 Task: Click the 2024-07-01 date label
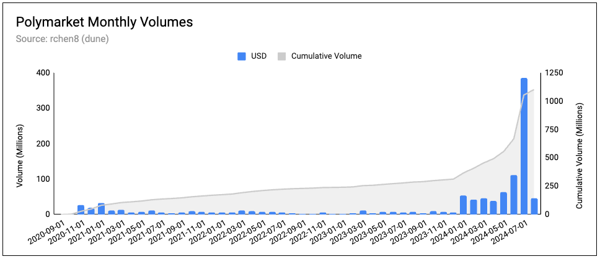point(510,231)
